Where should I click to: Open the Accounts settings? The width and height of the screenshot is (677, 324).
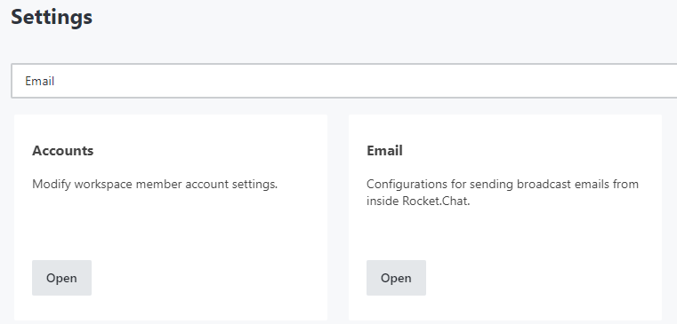click(x=61, y=278)
